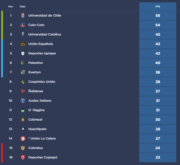
Task: Click the Universidad de Chile club crest
Action: pos(23,16)
